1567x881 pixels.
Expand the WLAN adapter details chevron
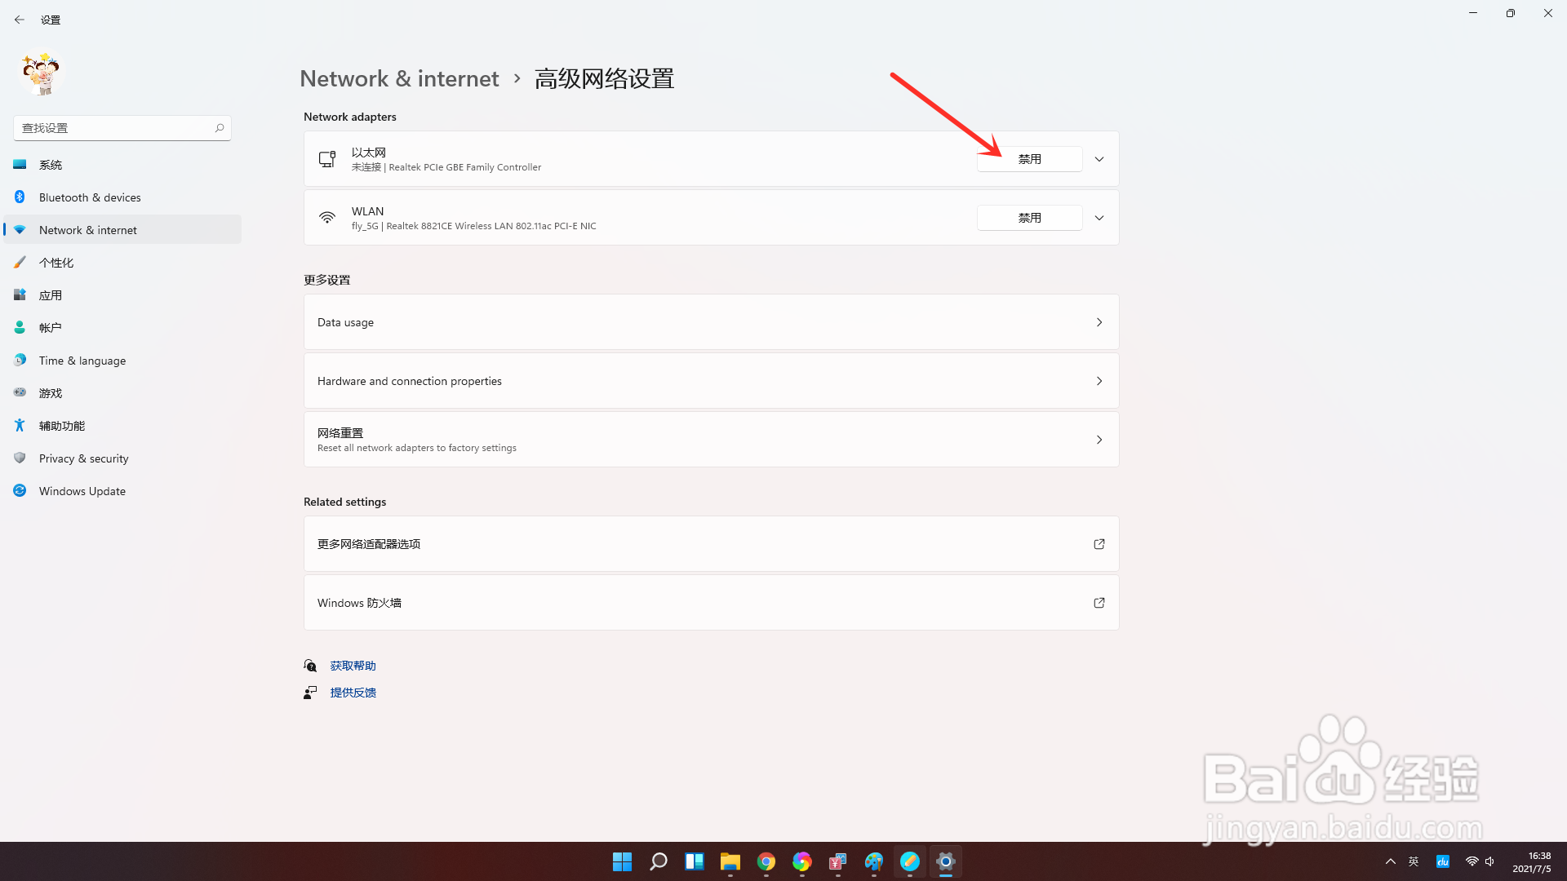pos(1099,218)
